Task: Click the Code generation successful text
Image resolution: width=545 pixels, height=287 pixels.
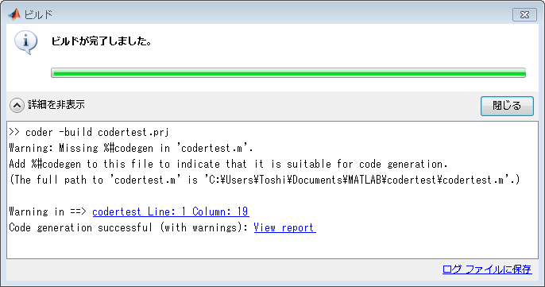Action: point(128,227)
